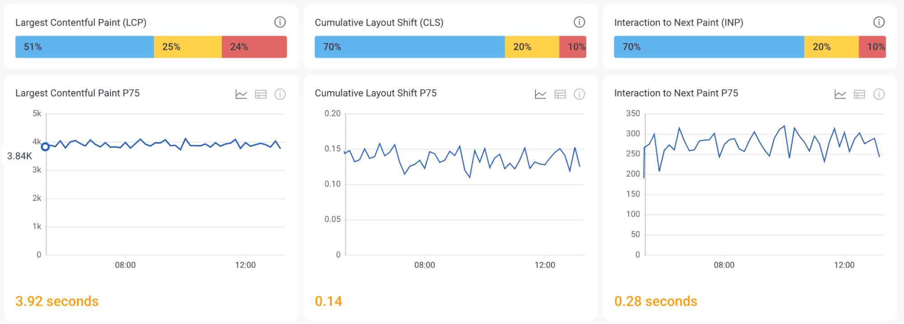Open info for Cumulative Layout Shift P75 chart

pos(579,94)
